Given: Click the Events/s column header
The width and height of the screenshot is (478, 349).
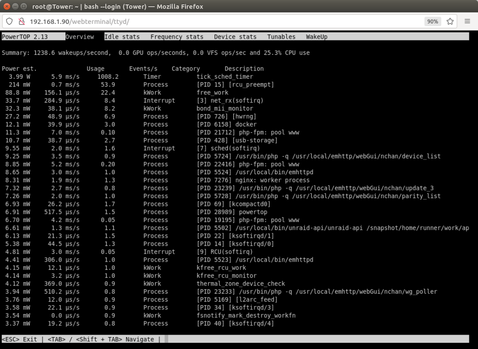Looking at the screenshot, I should 143,69.
